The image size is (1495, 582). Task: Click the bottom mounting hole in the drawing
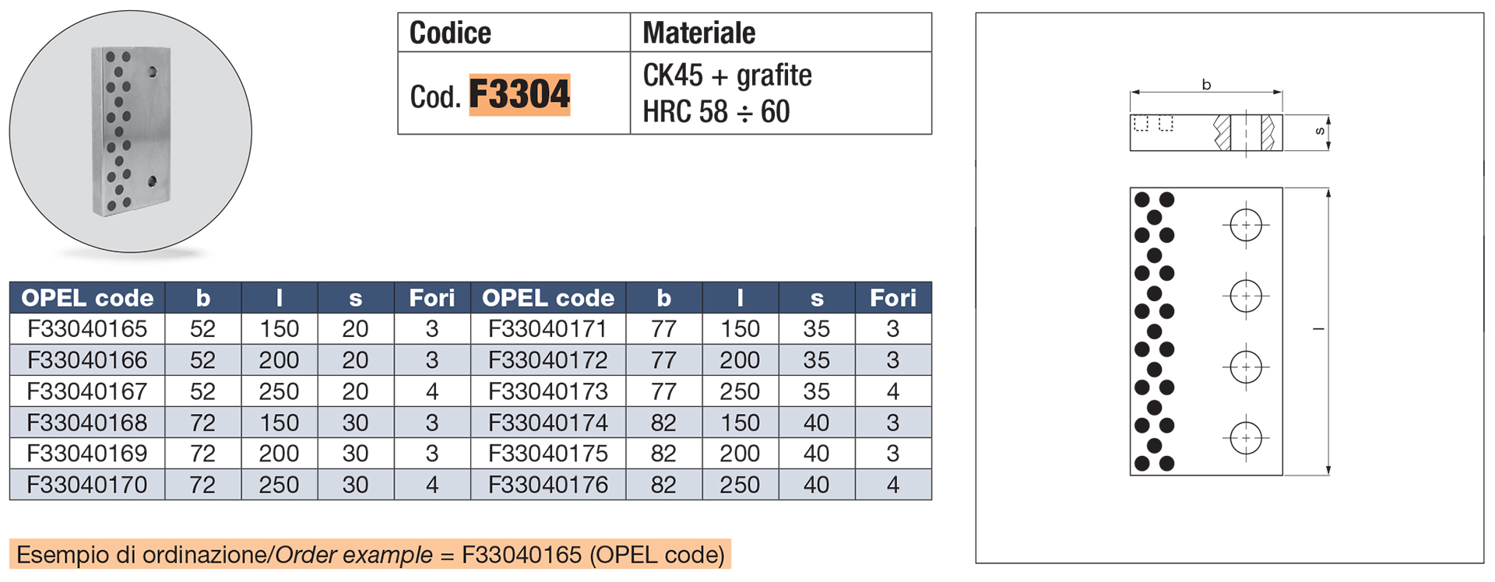click(1246, 438)
